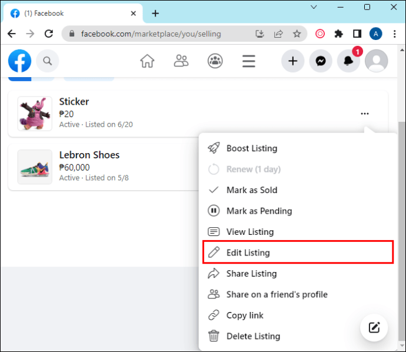
Task: Click the (1) Facebook browser tab
Action: [72, 13]
